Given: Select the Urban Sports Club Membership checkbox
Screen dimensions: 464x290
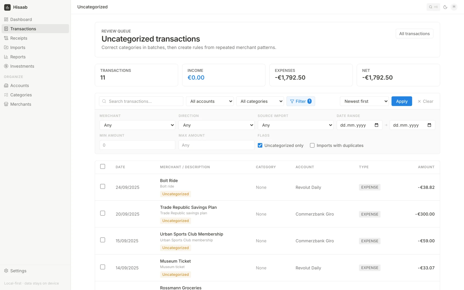Looking at the screenshot, I should (103, 240).
